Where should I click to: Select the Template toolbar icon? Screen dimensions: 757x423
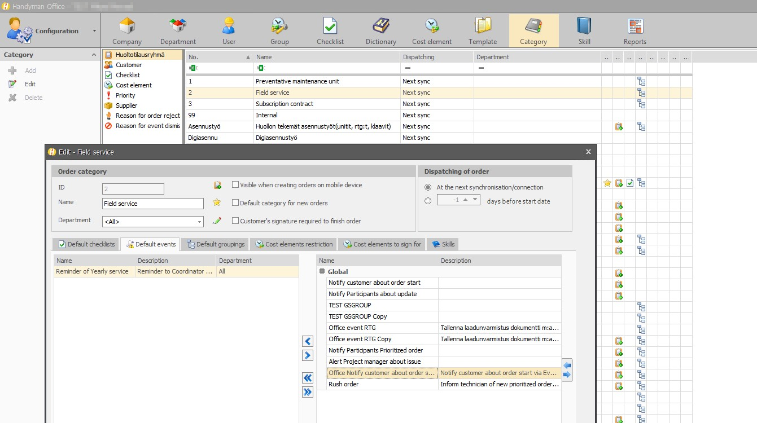coord(483,31)
